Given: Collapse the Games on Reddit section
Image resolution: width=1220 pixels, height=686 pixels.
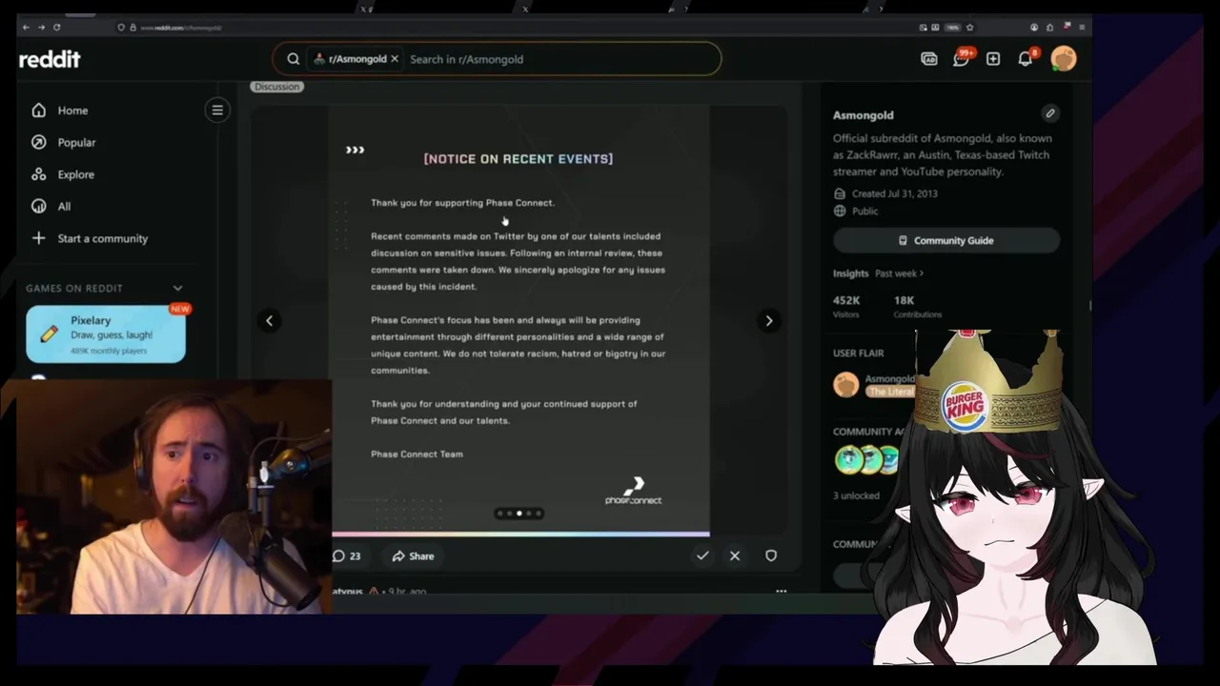Looking at the screenshot, I should [177, 288].
